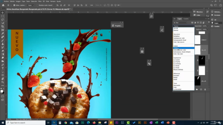Select the Eraser tool
This screenshot has height=125, width=223.
2,51
